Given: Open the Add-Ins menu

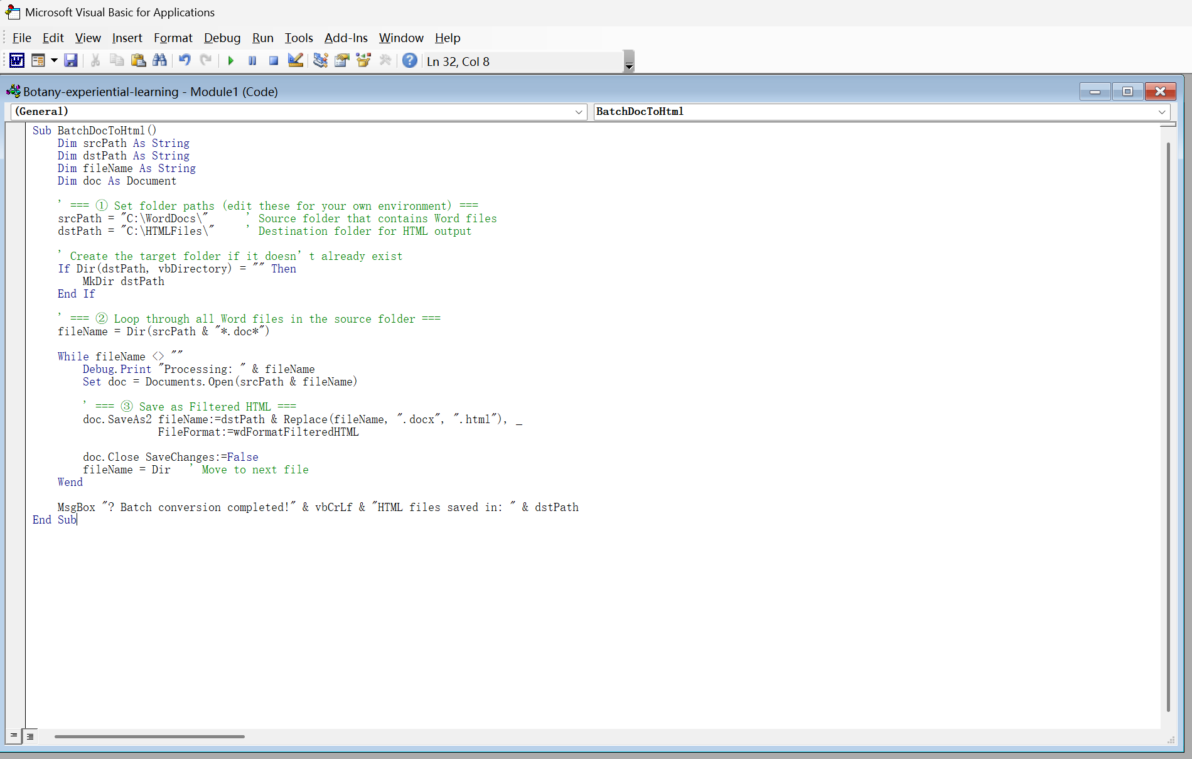Looking at the screenshot, I should tap(345, 38).
